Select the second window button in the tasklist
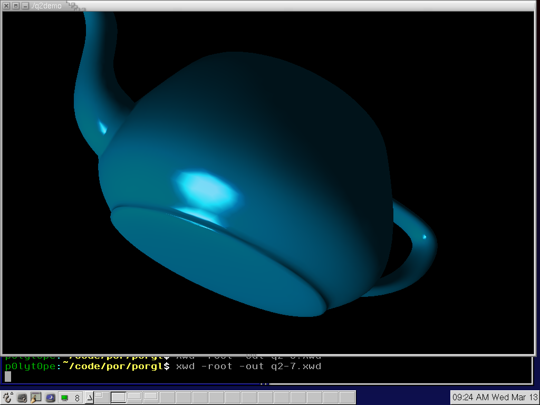540x405 pixels. click(134, 397)
